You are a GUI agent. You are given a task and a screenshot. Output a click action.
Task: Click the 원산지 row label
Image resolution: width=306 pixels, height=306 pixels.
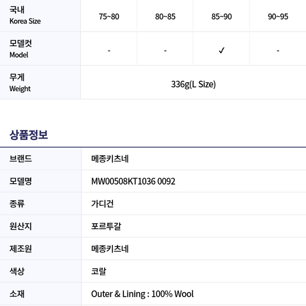pyautogui.click(x=21, y=226)
